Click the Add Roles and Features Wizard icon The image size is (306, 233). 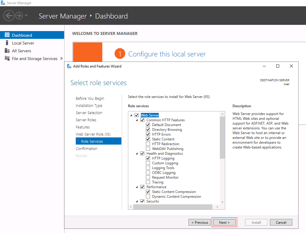point(69,66)
